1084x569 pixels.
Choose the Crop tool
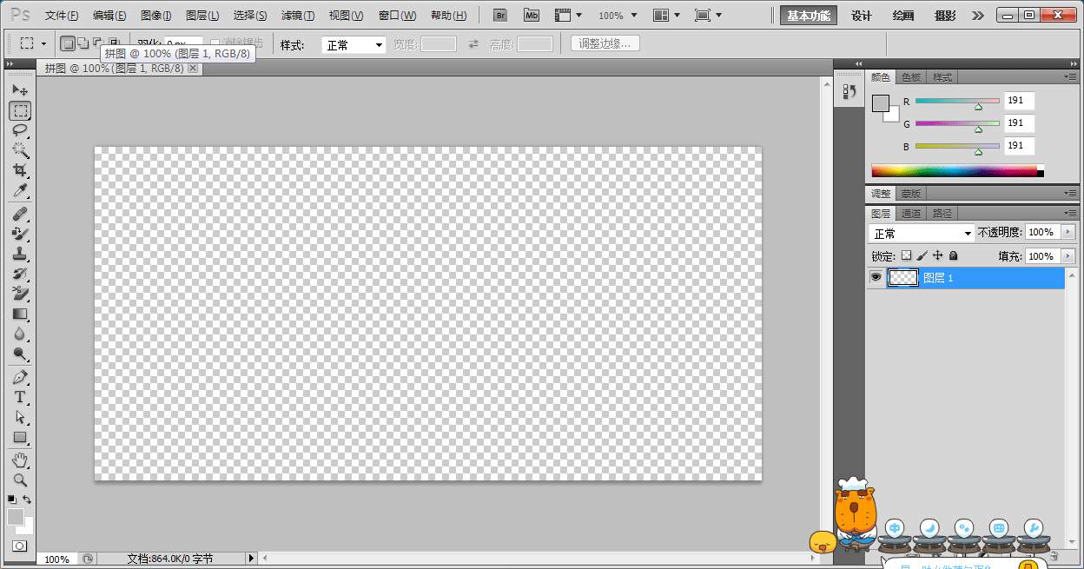20,170
